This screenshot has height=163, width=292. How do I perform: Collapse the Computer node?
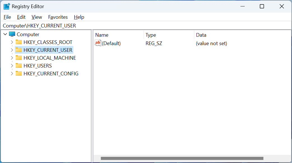(5, 34)
